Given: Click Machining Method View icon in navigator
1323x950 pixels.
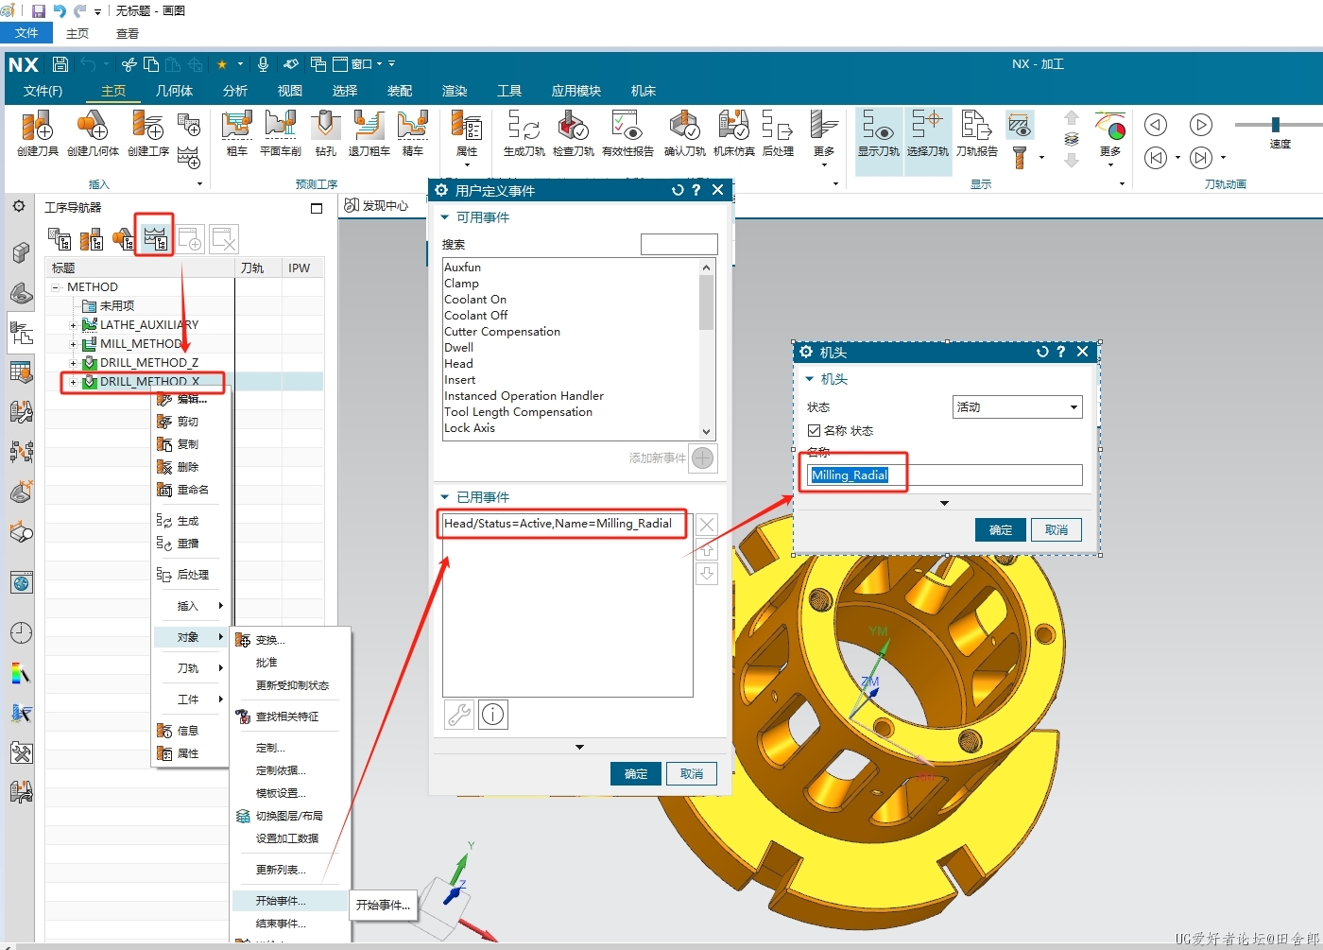Looking at the screenshot, I should pos(155,237).
